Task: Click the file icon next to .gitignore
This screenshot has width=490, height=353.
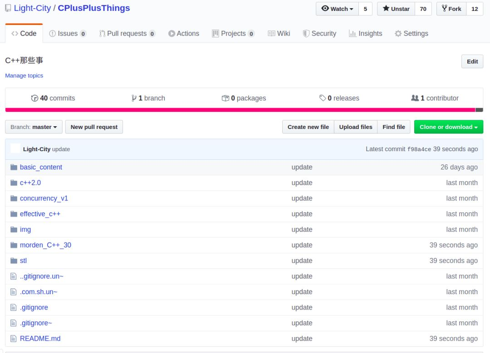Action: (x=14, y=307)
